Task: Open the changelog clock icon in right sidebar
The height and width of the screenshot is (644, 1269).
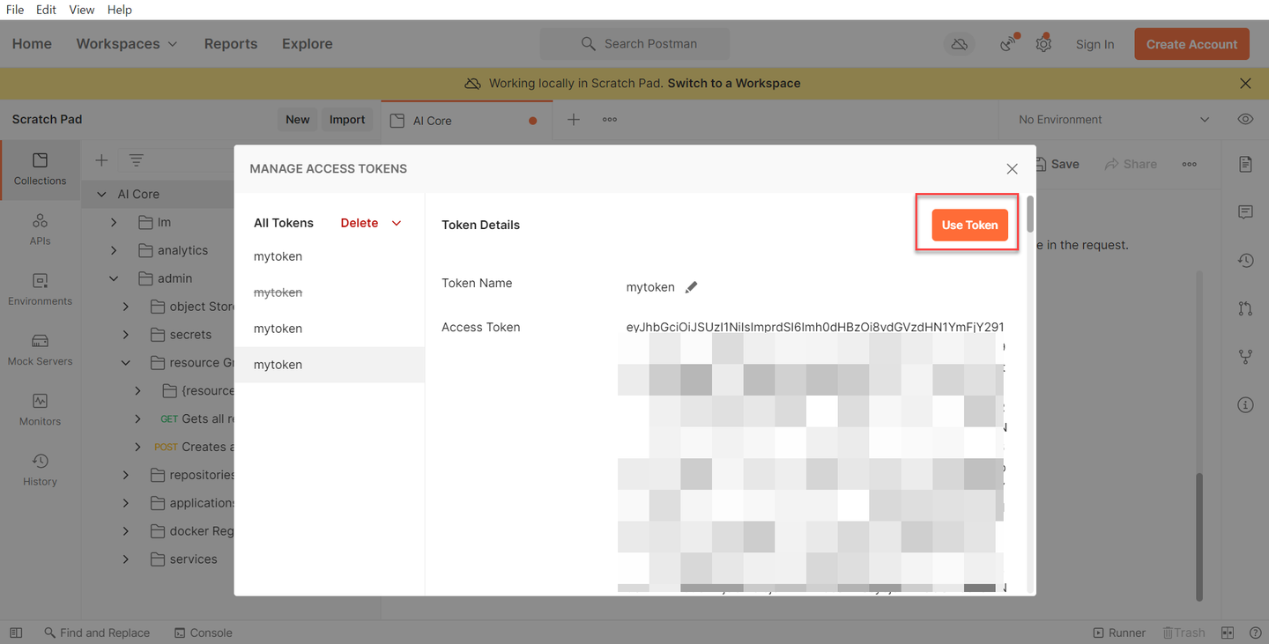Action: (x=1245, y=260)
